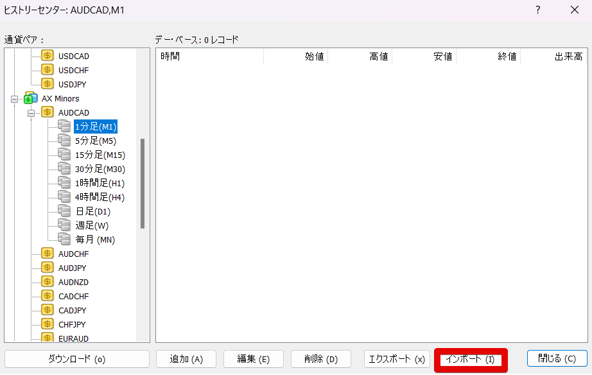Select the AX Minors group label
This screenshot has width=592, height=375.
click(60, 98)
